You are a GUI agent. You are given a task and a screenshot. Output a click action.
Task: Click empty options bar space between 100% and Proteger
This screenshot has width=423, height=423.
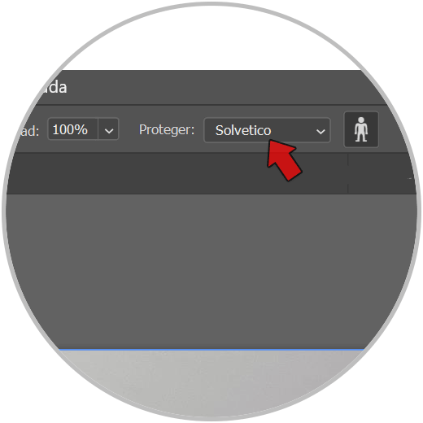click(129, 129)
